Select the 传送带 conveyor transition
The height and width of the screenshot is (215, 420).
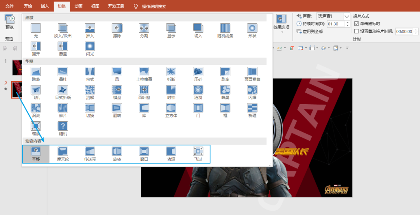(90, 154)
